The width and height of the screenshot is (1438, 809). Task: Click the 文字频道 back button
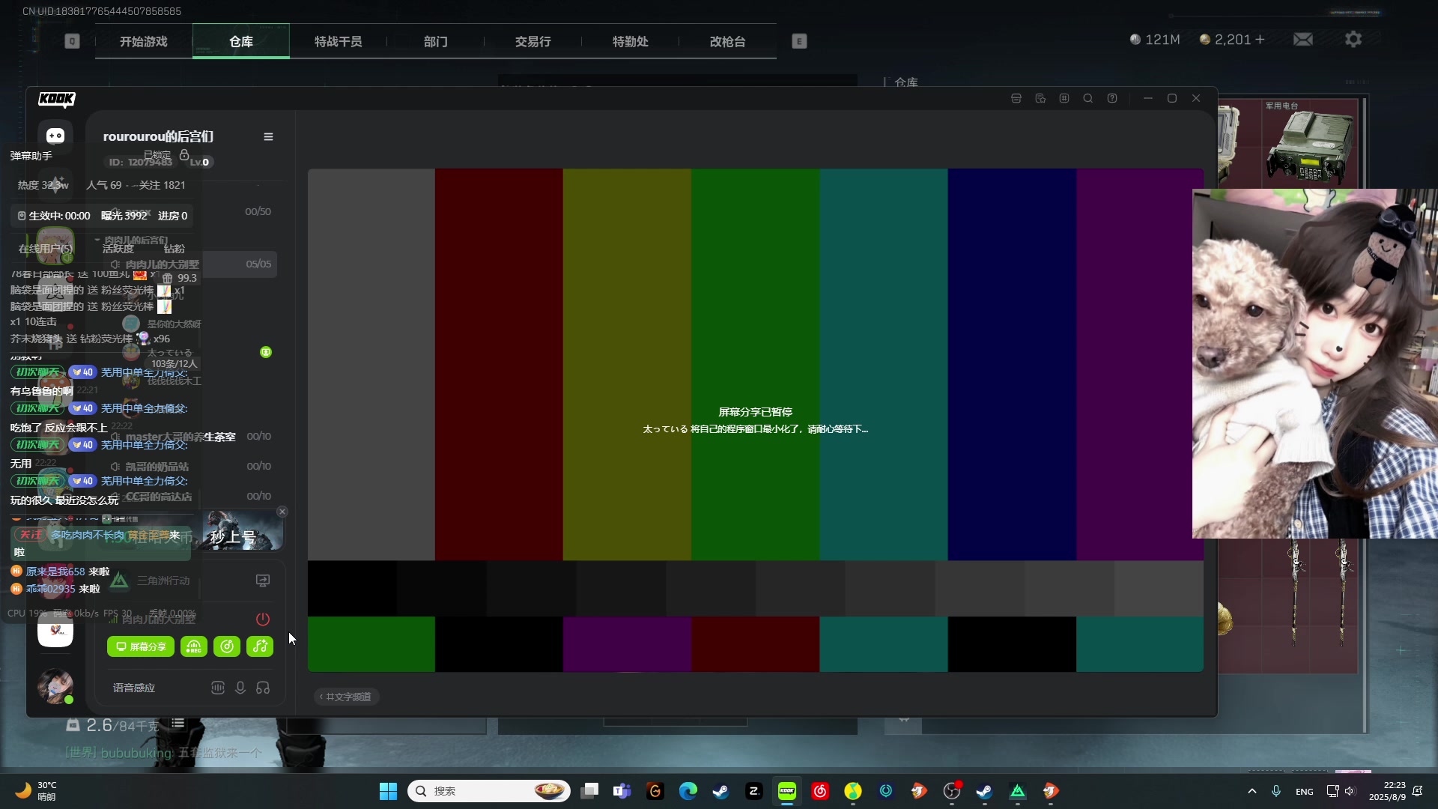[x=346, y=697]
